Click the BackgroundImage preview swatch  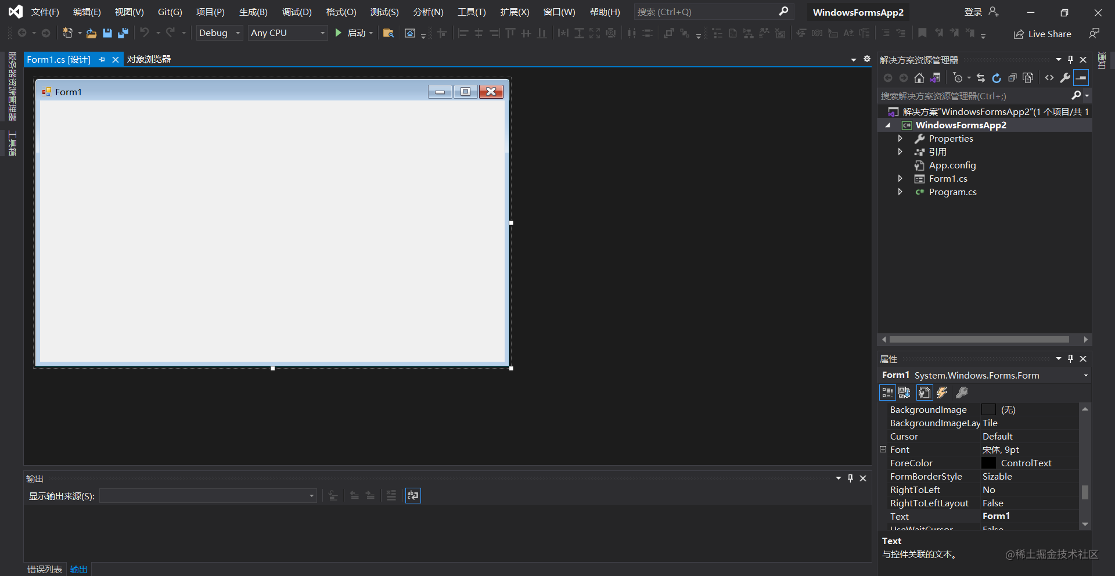point(988,410)
